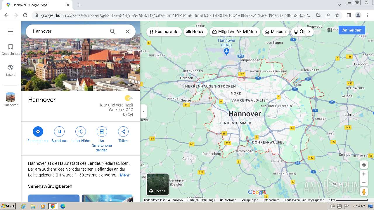Open the file explorer taskbar icon
This screenshot has width=374, height=210.
(33, 206)
